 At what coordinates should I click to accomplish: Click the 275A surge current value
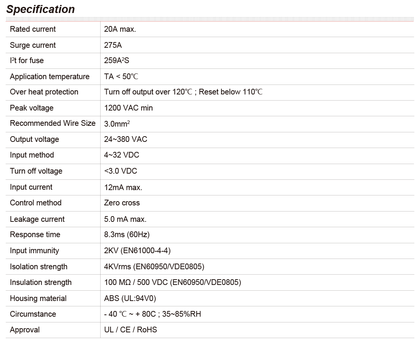(x=113, y=45)
